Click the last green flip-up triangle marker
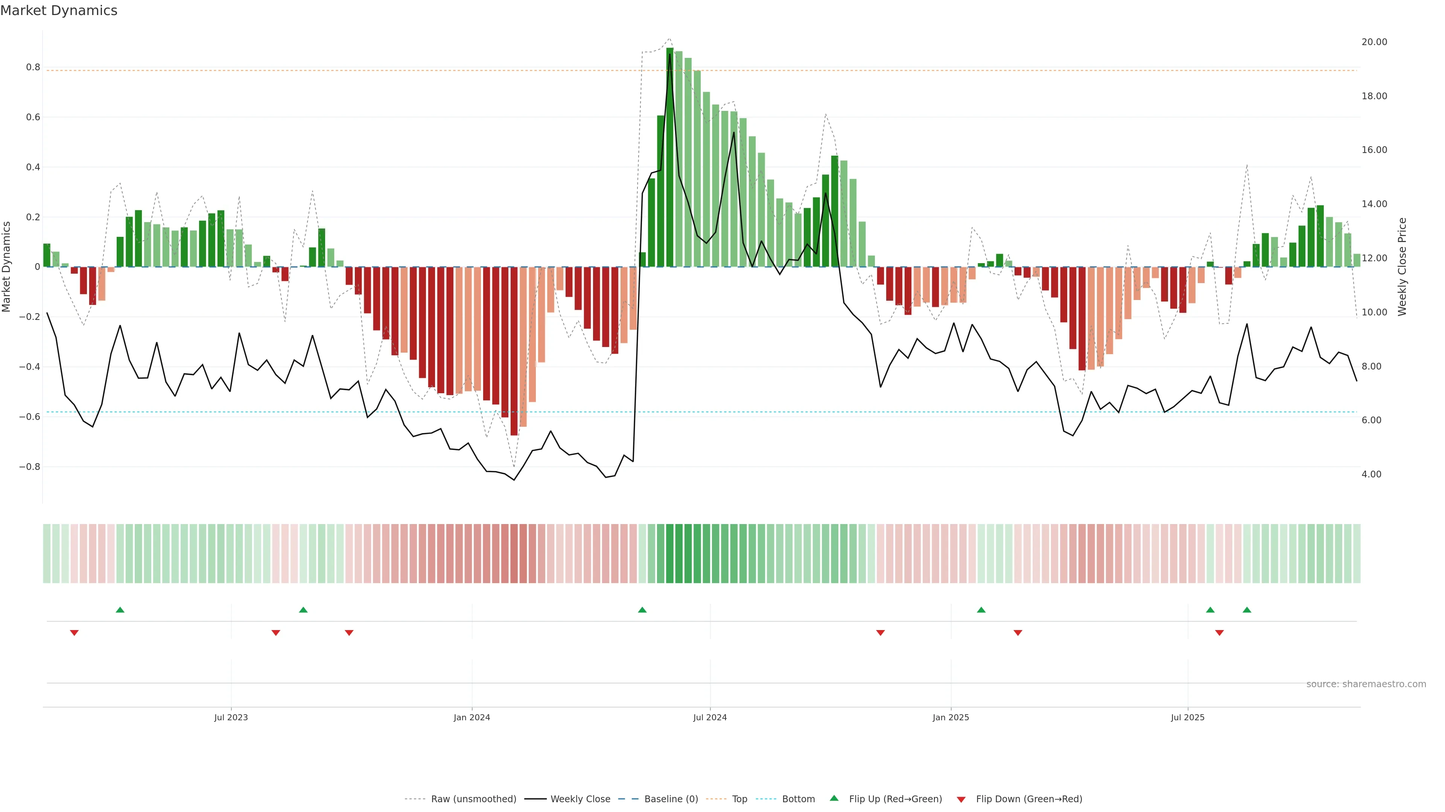Image resolution: width=1445 pixels, height=812 pixels. pyautogui.click(x=1246, y=610)
